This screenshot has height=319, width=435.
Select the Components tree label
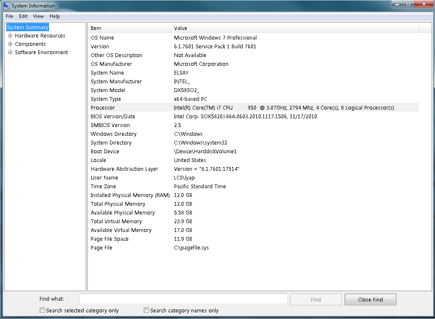(30, 44)
